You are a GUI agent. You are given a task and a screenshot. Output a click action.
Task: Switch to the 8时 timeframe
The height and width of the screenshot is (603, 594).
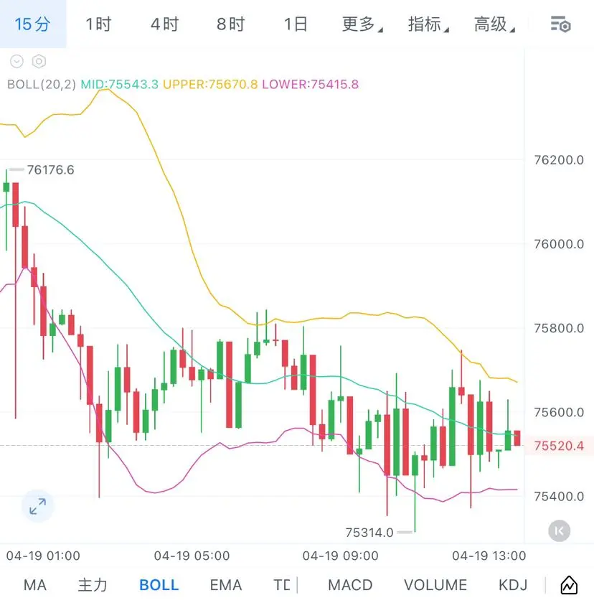(230, 24)
